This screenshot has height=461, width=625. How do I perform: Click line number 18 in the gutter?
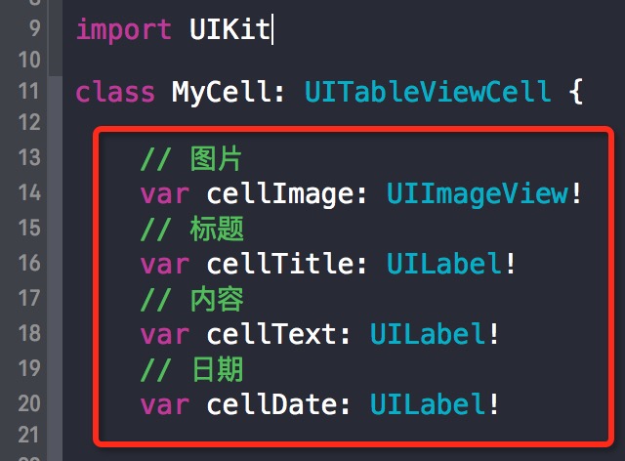[x=29, y=333]
